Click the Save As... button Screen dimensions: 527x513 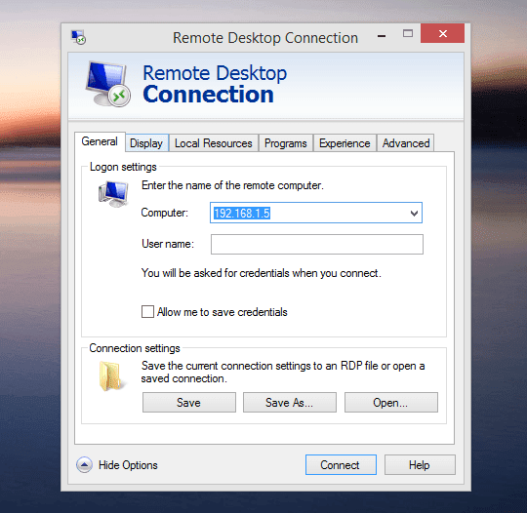tap(290, 402)
